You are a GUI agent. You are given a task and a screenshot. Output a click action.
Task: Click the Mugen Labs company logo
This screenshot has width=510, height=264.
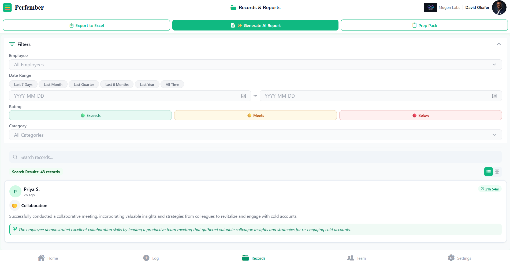[x=430, y=7]
